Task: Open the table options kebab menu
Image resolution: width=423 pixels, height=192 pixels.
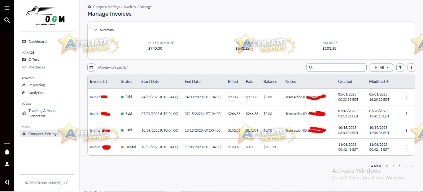Action: tap(411, 67)
